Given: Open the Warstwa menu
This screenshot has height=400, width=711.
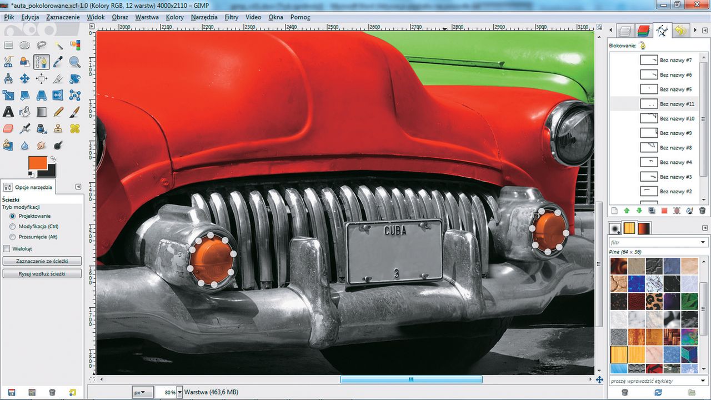Looking at the screenshot, I should [x=147, y=17].
